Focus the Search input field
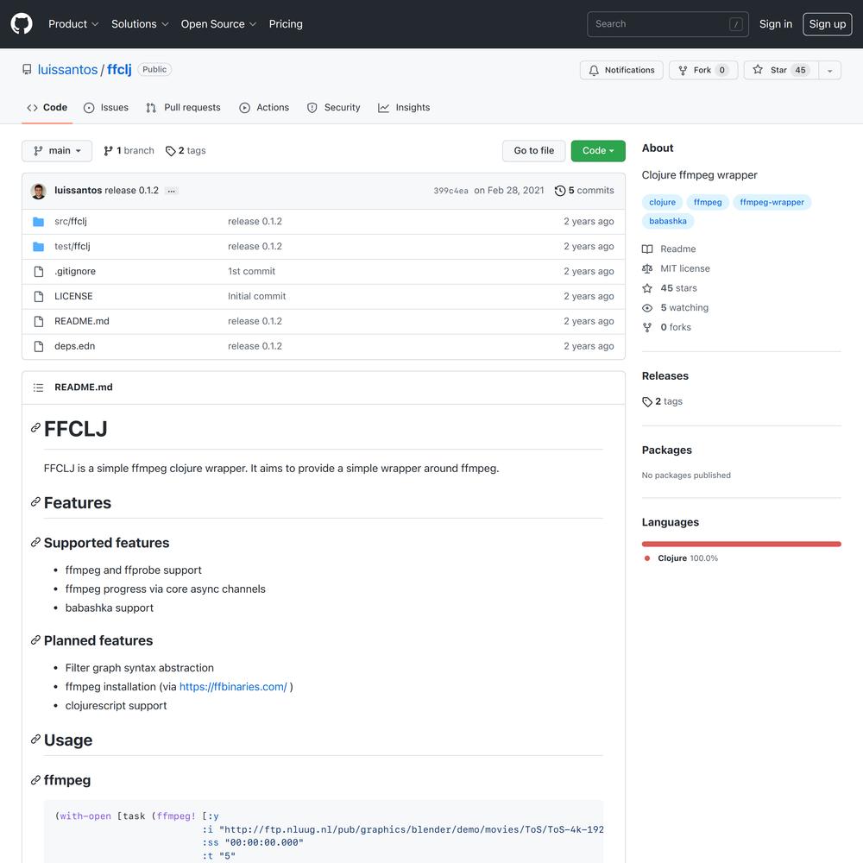This screenshot has height=863, width=863. pos(668,24)
